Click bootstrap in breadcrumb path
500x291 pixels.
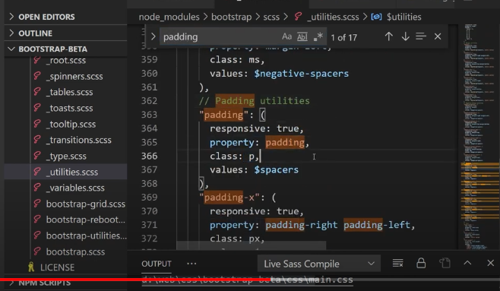(232, 17)
